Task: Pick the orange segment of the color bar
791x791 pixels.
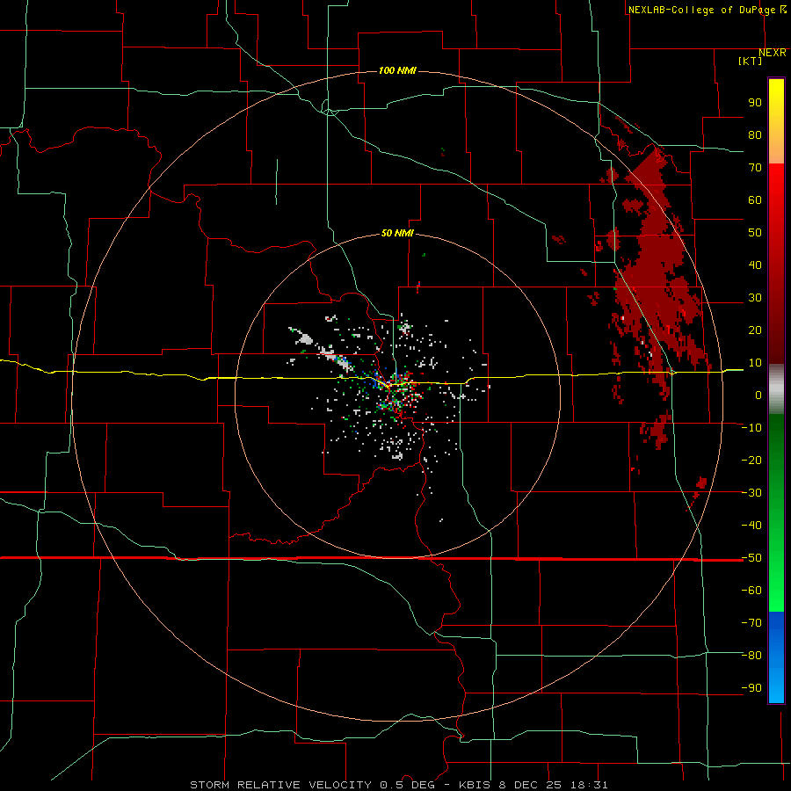Action: (x=776, y=149)
